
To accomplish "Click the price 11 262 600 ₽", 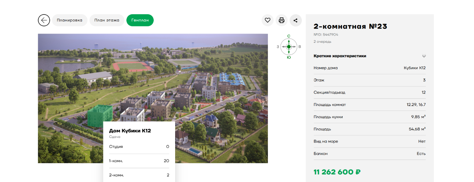I will pos(337,172).
